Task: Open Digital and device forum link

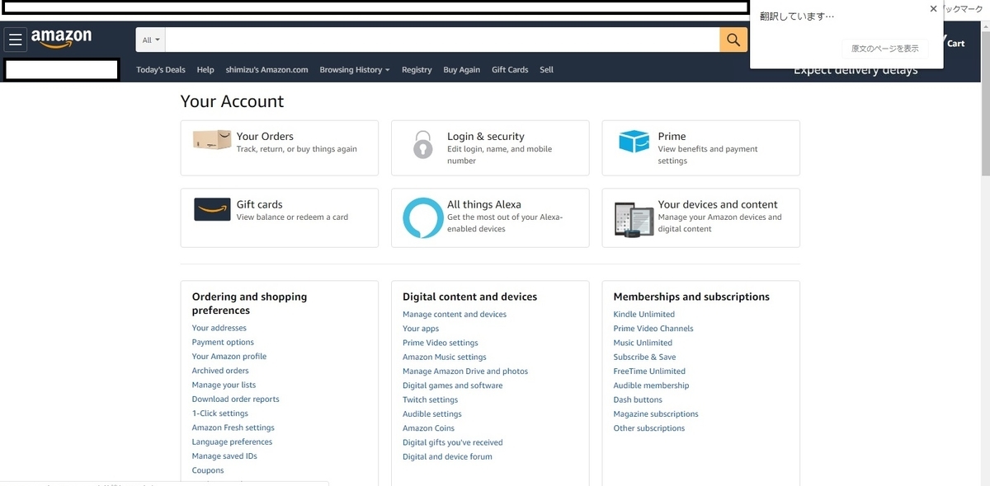Action: 447,457
